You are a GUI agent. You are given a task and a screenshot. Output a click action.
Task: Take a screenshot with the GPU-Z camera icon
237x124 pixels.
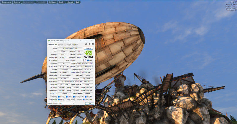86,44
